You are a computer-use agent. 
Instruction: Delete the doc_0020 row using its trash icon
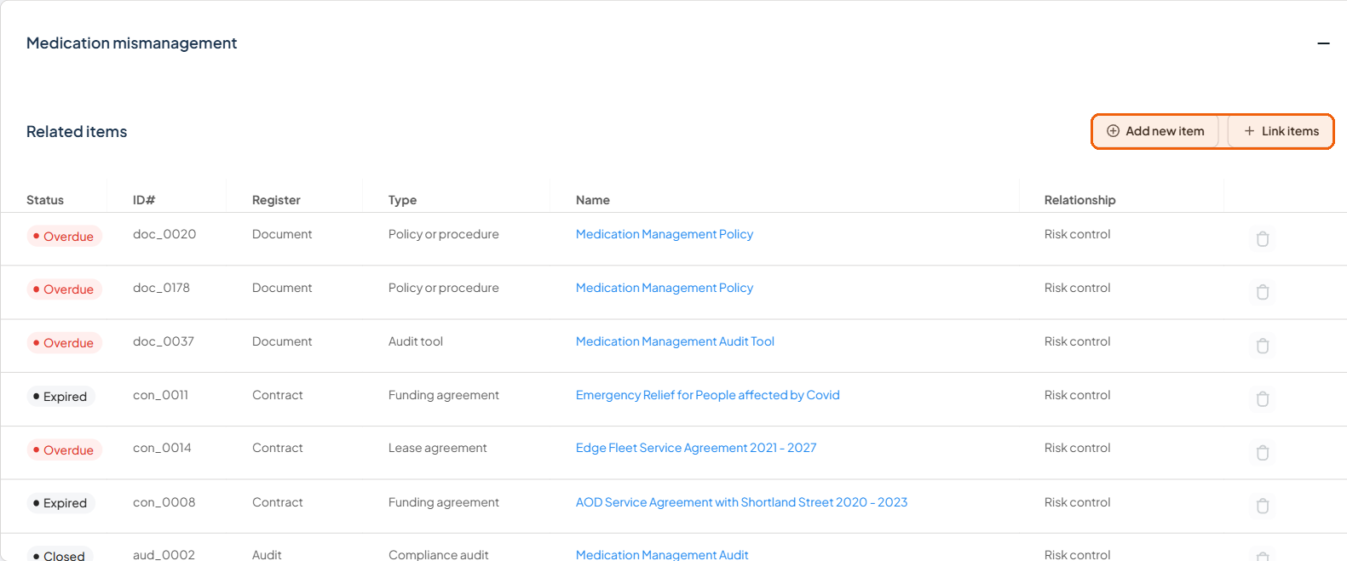click(1263, 238)
